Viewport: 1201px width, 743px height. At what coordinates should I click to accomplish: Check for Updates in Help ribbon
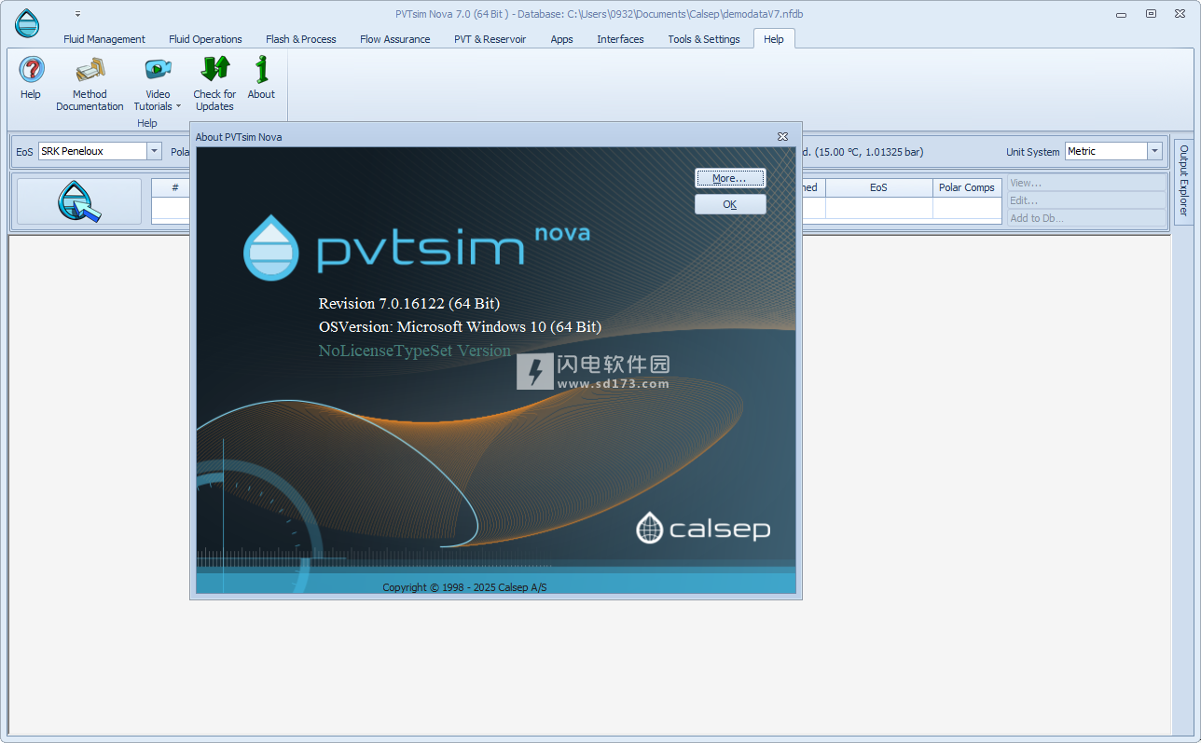pyautogui.click(x=214, y=84)
